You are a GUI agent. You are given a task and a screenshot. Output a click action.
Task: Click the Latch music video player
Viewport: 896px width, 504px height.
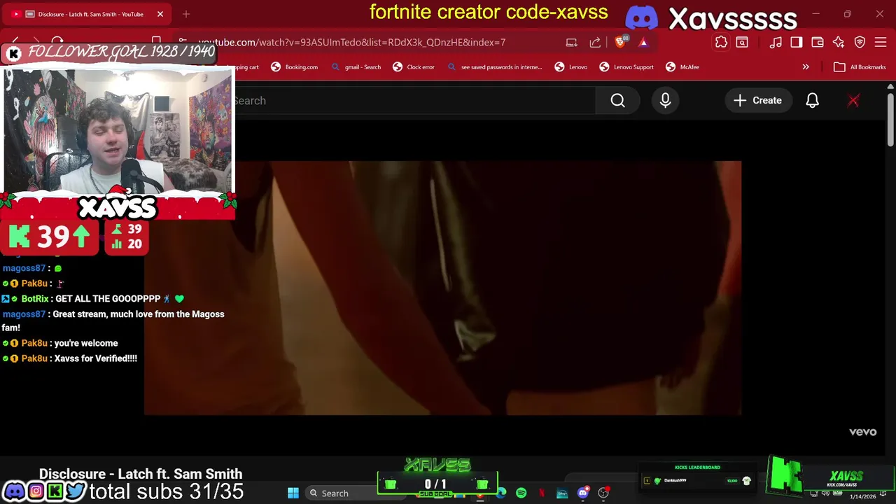(442, 288)
